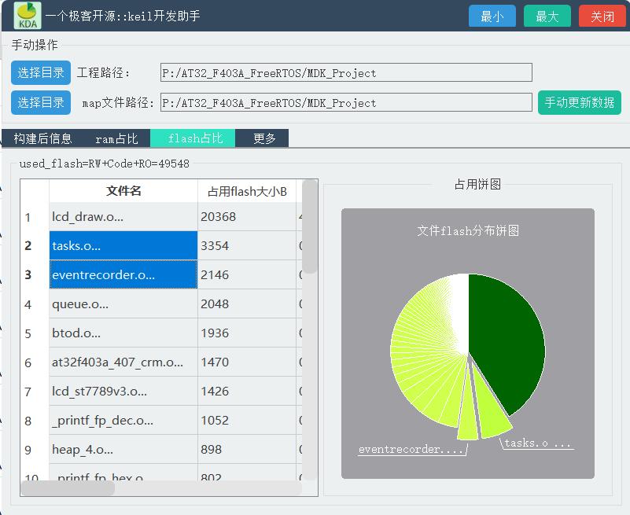630x515 pixels.
Task: Click 选择目录 next to 工程路径
Action: [x=40, y=72]
